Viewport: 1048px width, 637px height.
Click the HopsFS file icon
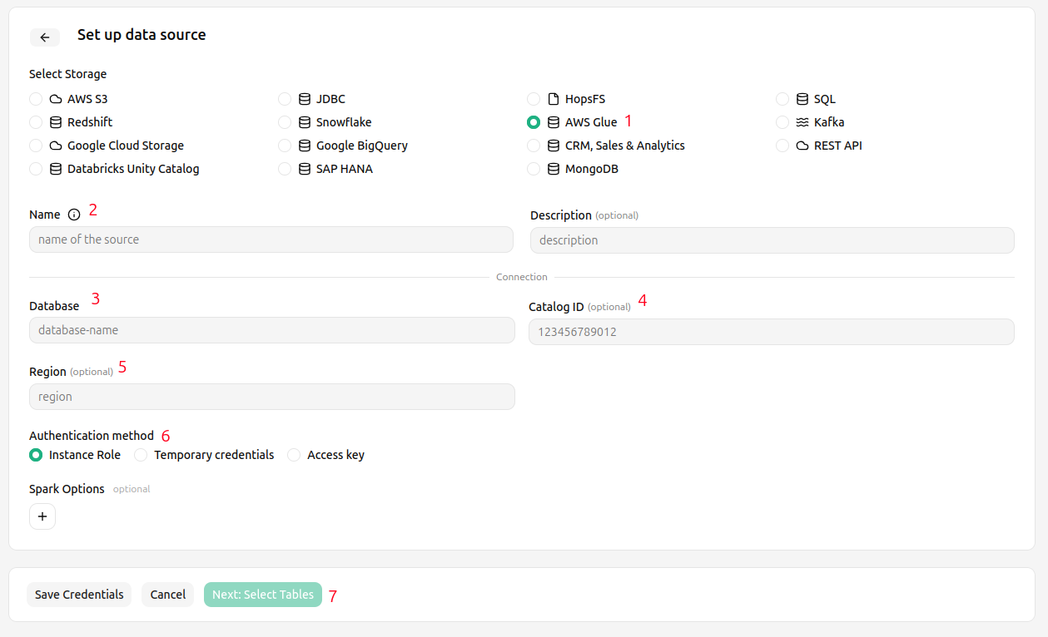click(554, 99)
